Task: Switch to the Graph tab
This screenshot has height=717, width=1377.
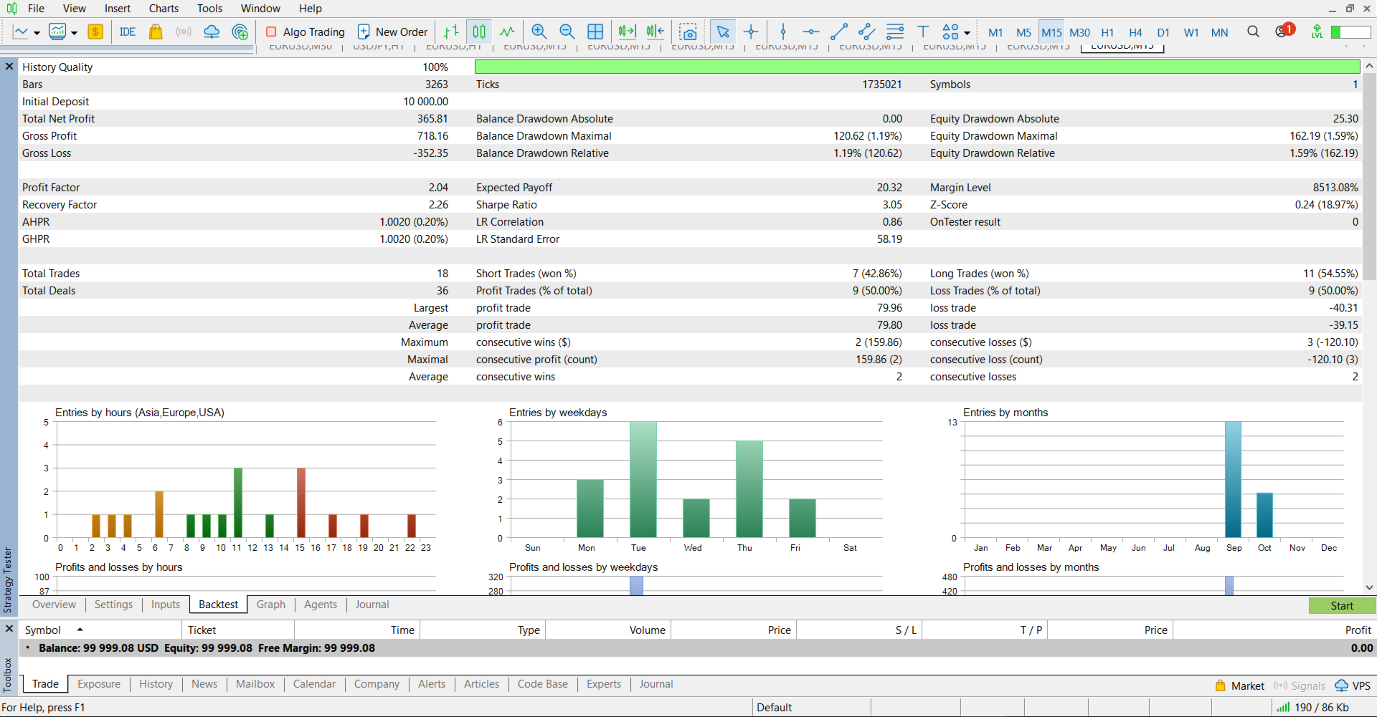Action: pyautogui.click(x=270, y=605)
